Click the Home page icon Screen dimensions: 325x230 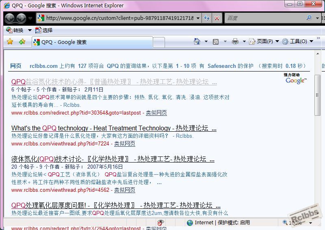197,41
